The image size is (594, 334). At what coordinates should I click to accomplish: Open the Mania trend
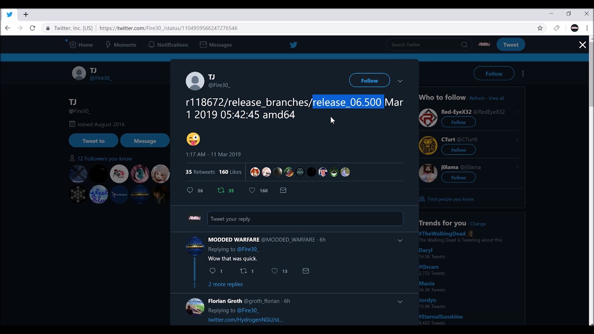coord(426,283)
